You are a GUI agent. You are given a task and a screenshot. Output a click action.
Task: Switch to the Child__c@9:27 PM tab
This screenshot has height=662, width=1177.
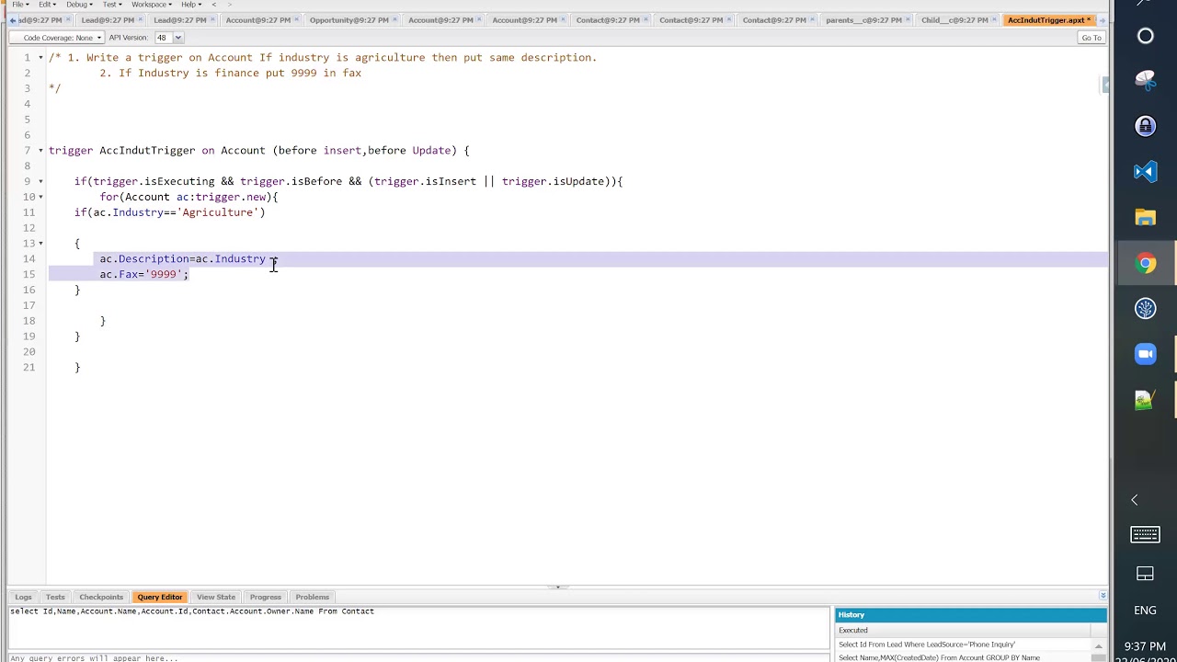[954, 20]
